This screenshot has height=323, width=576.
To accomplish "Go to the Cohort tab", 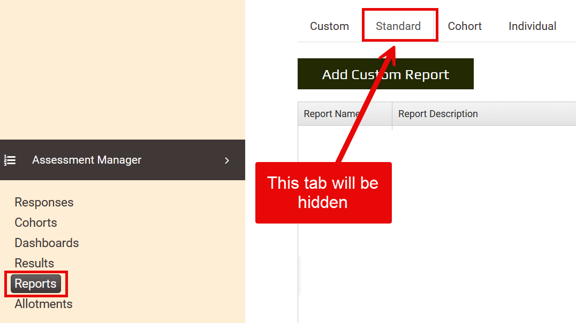I will pos(465,26).
